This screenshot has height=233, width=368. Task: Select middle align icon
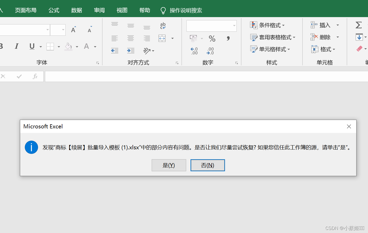131,26
